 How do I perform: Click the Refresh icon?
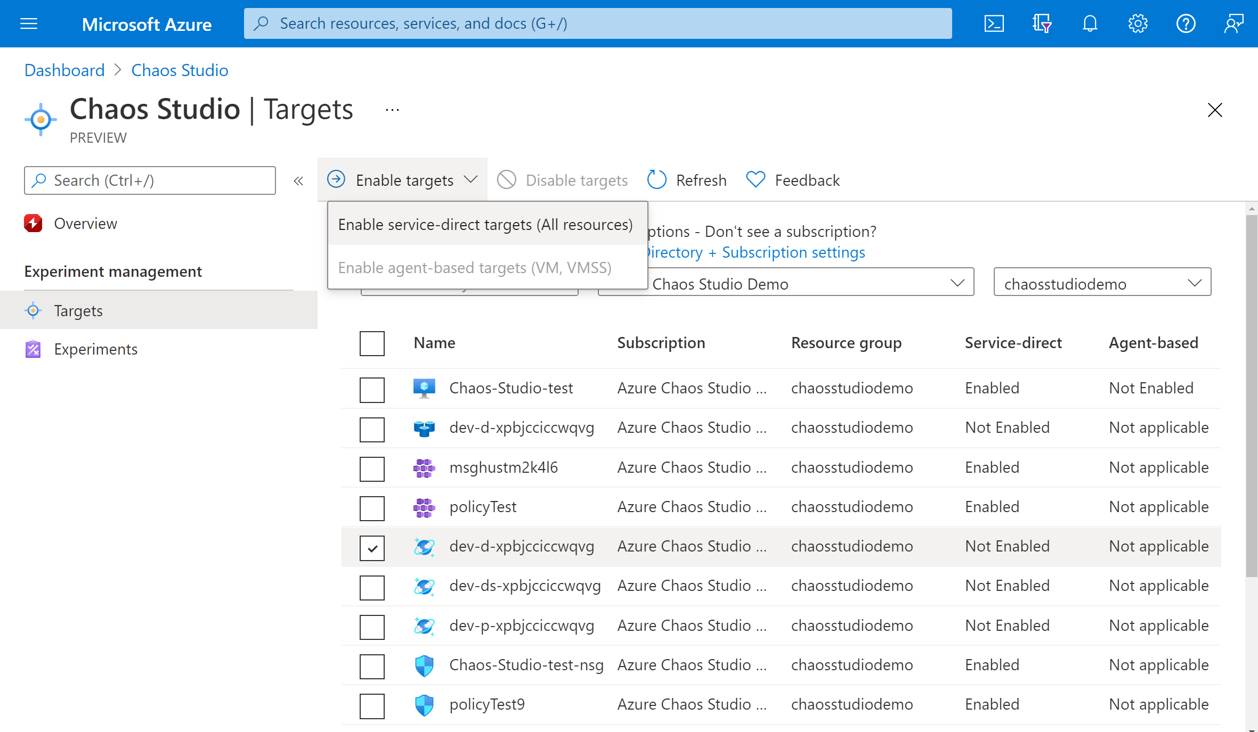(x=656, y=179)
